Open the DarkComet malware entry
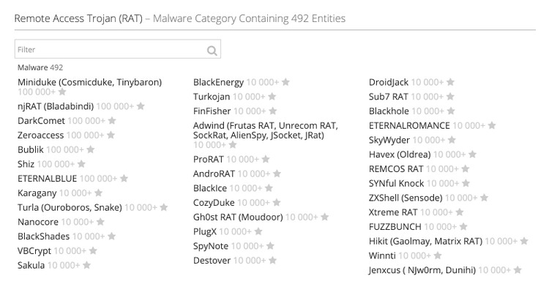 click(x=41, y=121)
